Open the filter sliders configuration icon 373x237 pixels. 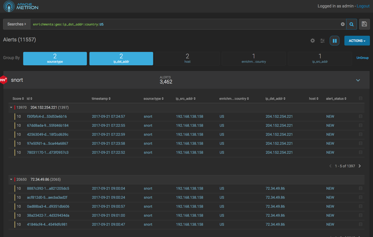click(x=322, y=41)
